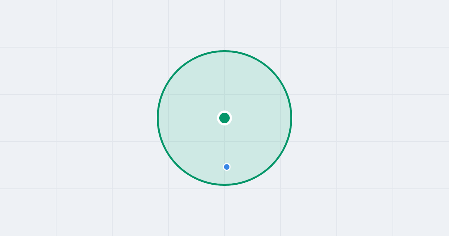449x236 pixels.
Task: Click circle fill midway between center marker and left edge
Action: [191, 118]
